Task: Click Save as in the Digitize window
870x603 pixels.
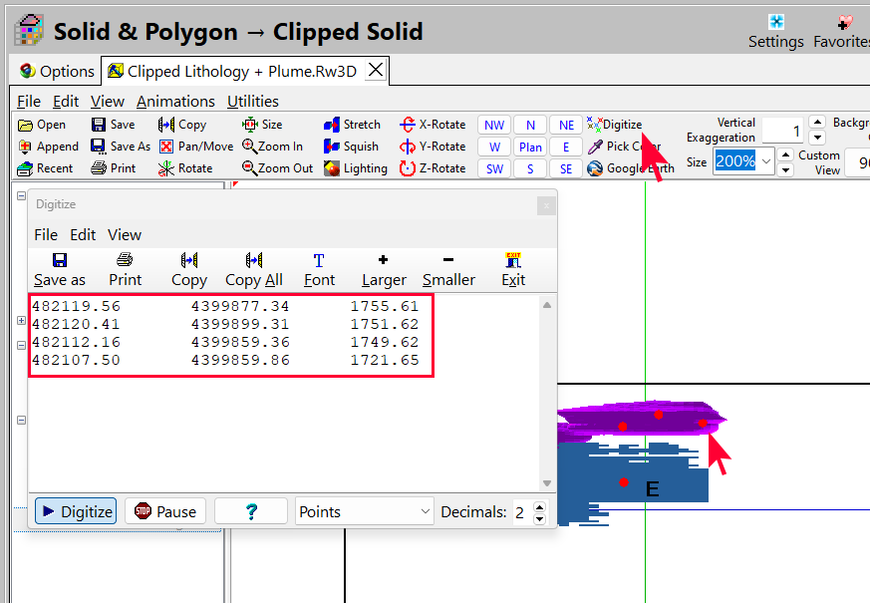Action: point(60,269)
